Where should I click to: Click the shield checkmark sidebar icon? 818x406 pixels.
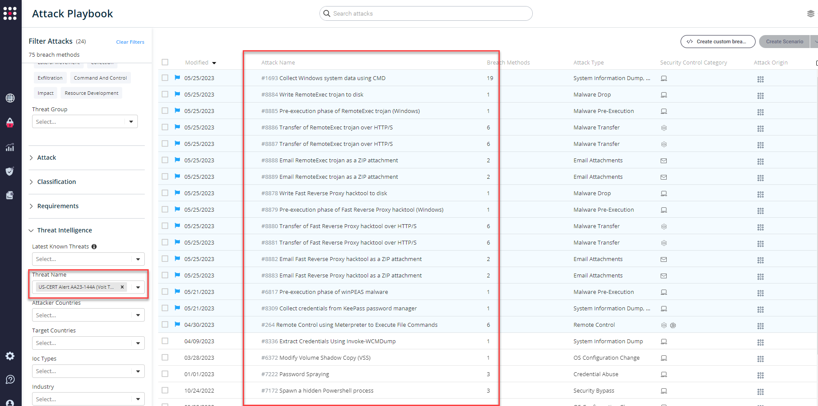click(x=10, y=171)
